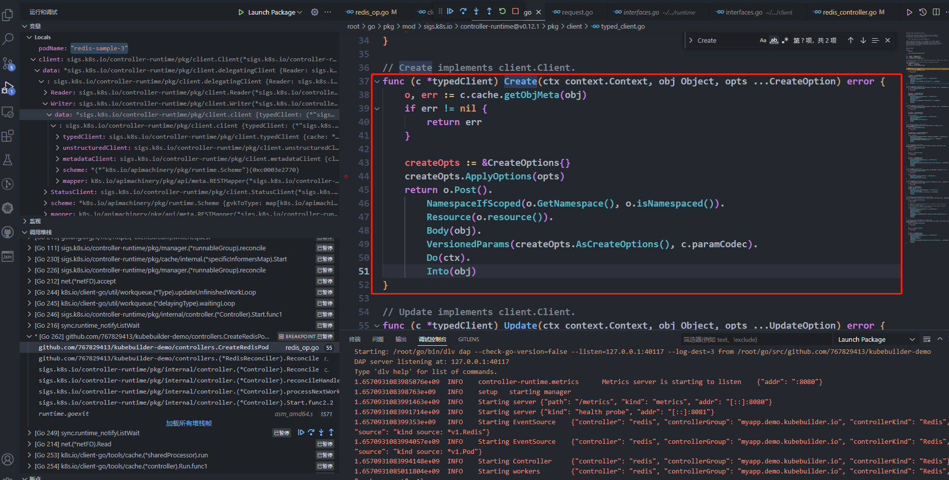Open the 输出 panel tab
949x480 pixels.
401,339
